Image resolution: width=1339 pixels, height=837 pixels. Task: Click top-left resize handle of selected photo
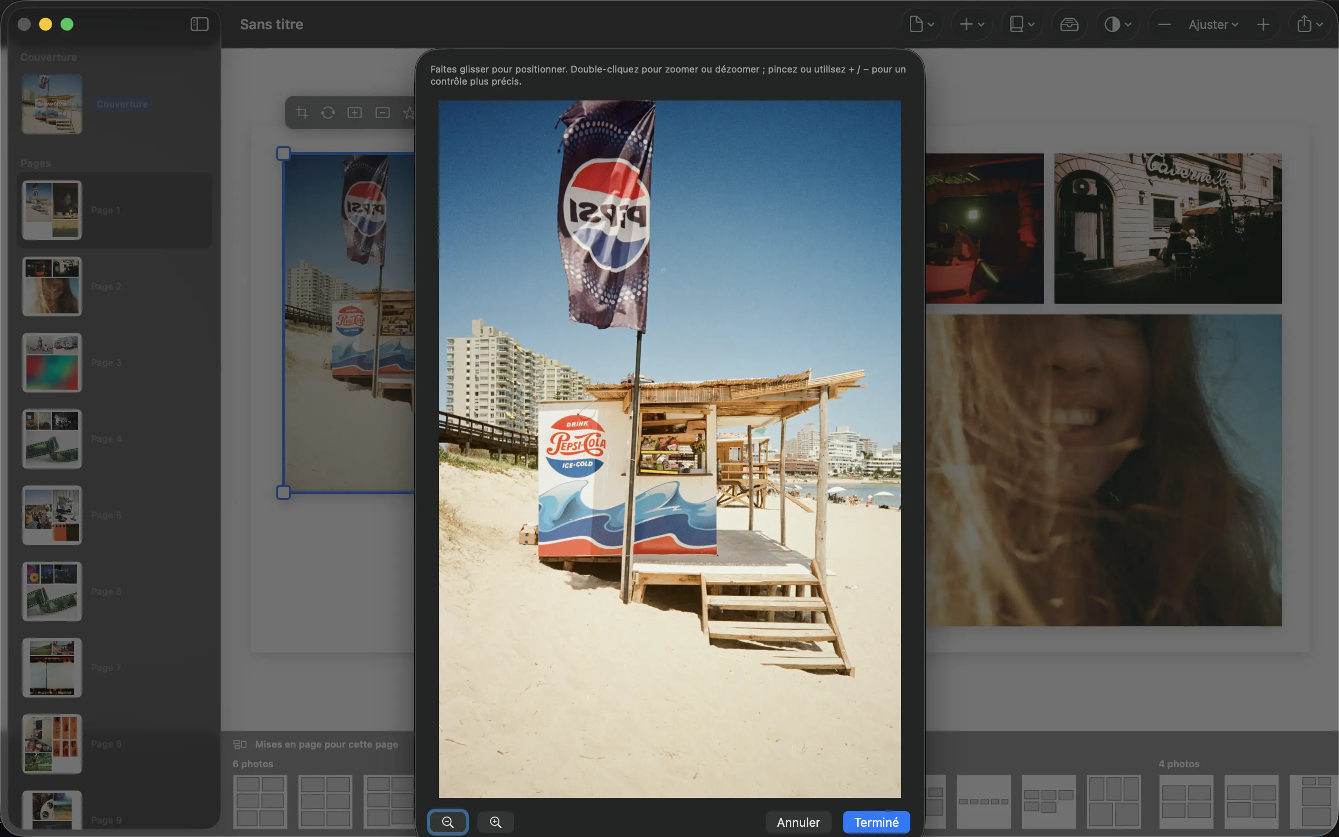[x=283, y=153]
